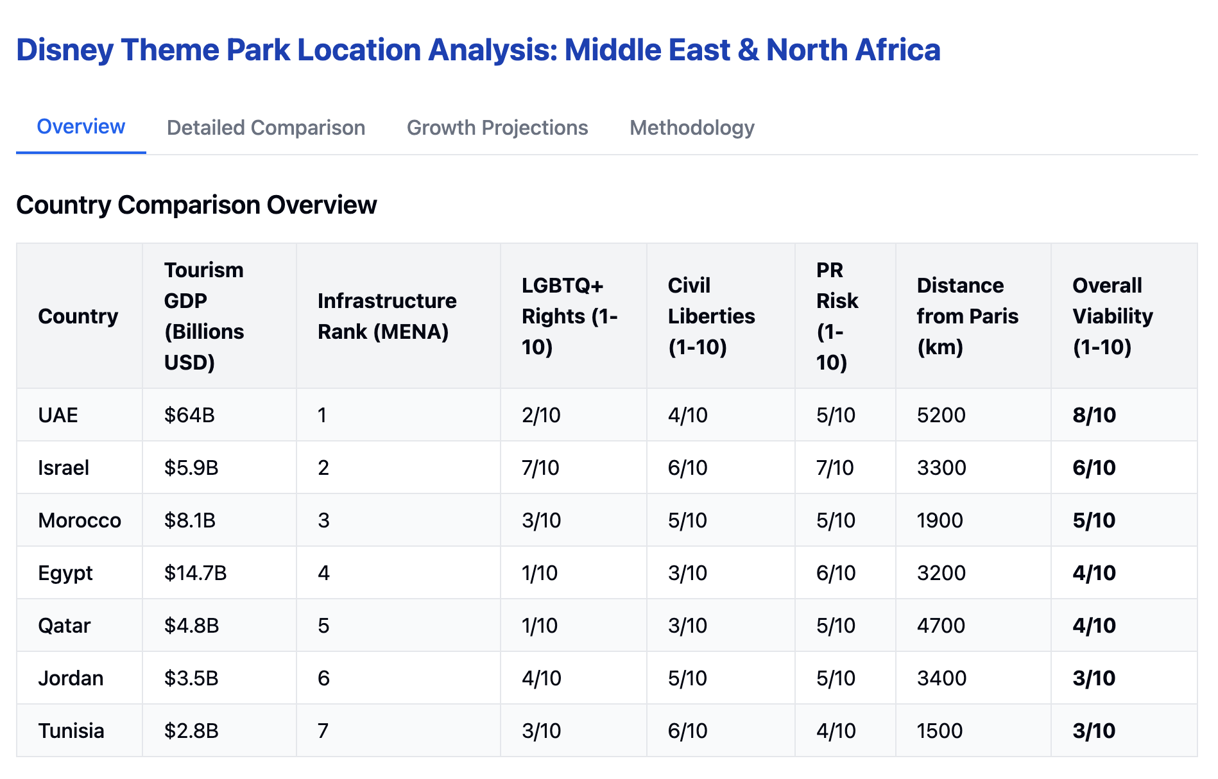Click the Morocco country cell
The image size is (1218, 779).
point(80,520)
